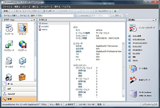Open the オンラインヘルプ link
Viewport: 160px width, 108px height.
[x=137, y=46]
